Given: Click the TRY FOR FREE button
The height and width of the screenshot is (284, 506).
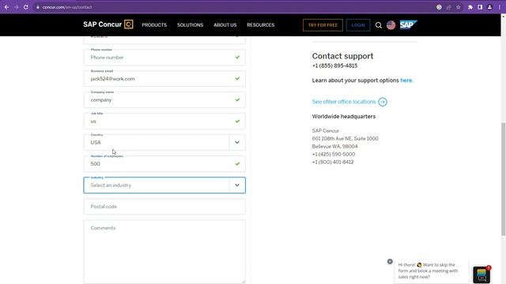Looking at the screenshot, I should point(323,25).
